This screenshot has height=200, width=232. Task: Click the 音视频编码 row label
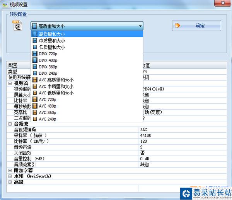coord(25,130)
